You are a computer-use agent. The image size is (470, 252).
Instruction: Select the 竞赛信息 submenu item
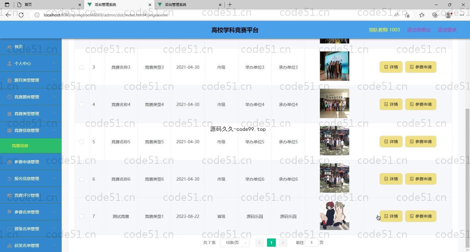[31, 146]
